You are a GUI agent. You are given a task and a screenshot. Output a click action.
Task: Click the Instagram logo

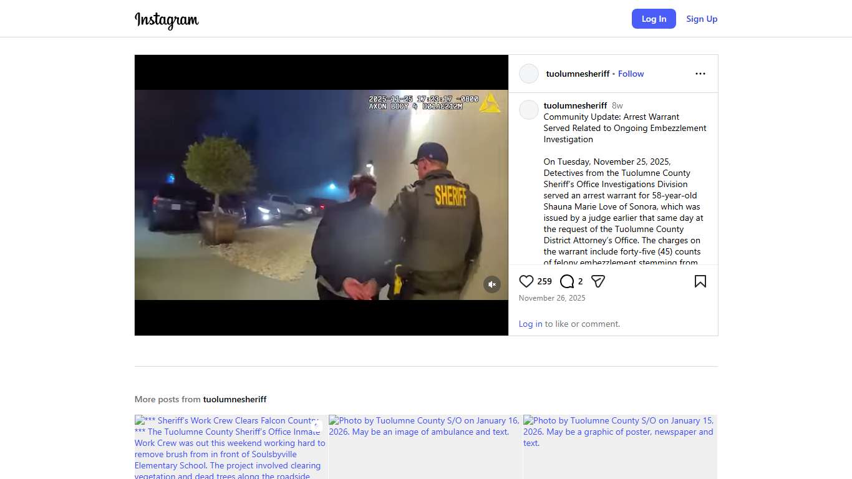coord(167,20)
